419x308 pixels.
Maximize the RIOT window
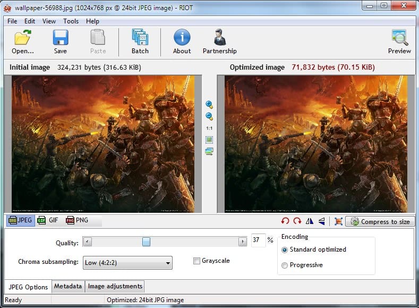click(x=384, y=6)
